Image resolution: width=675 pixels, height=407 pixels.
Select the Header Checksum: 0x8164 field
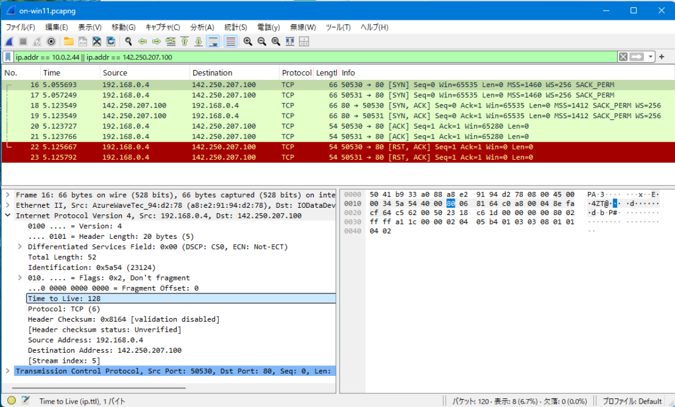click(123, 319)
